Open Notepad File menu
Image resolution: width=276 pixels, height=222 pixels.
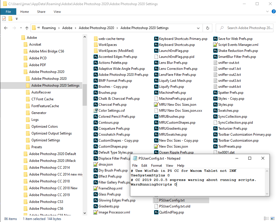(x=135, y=166)
